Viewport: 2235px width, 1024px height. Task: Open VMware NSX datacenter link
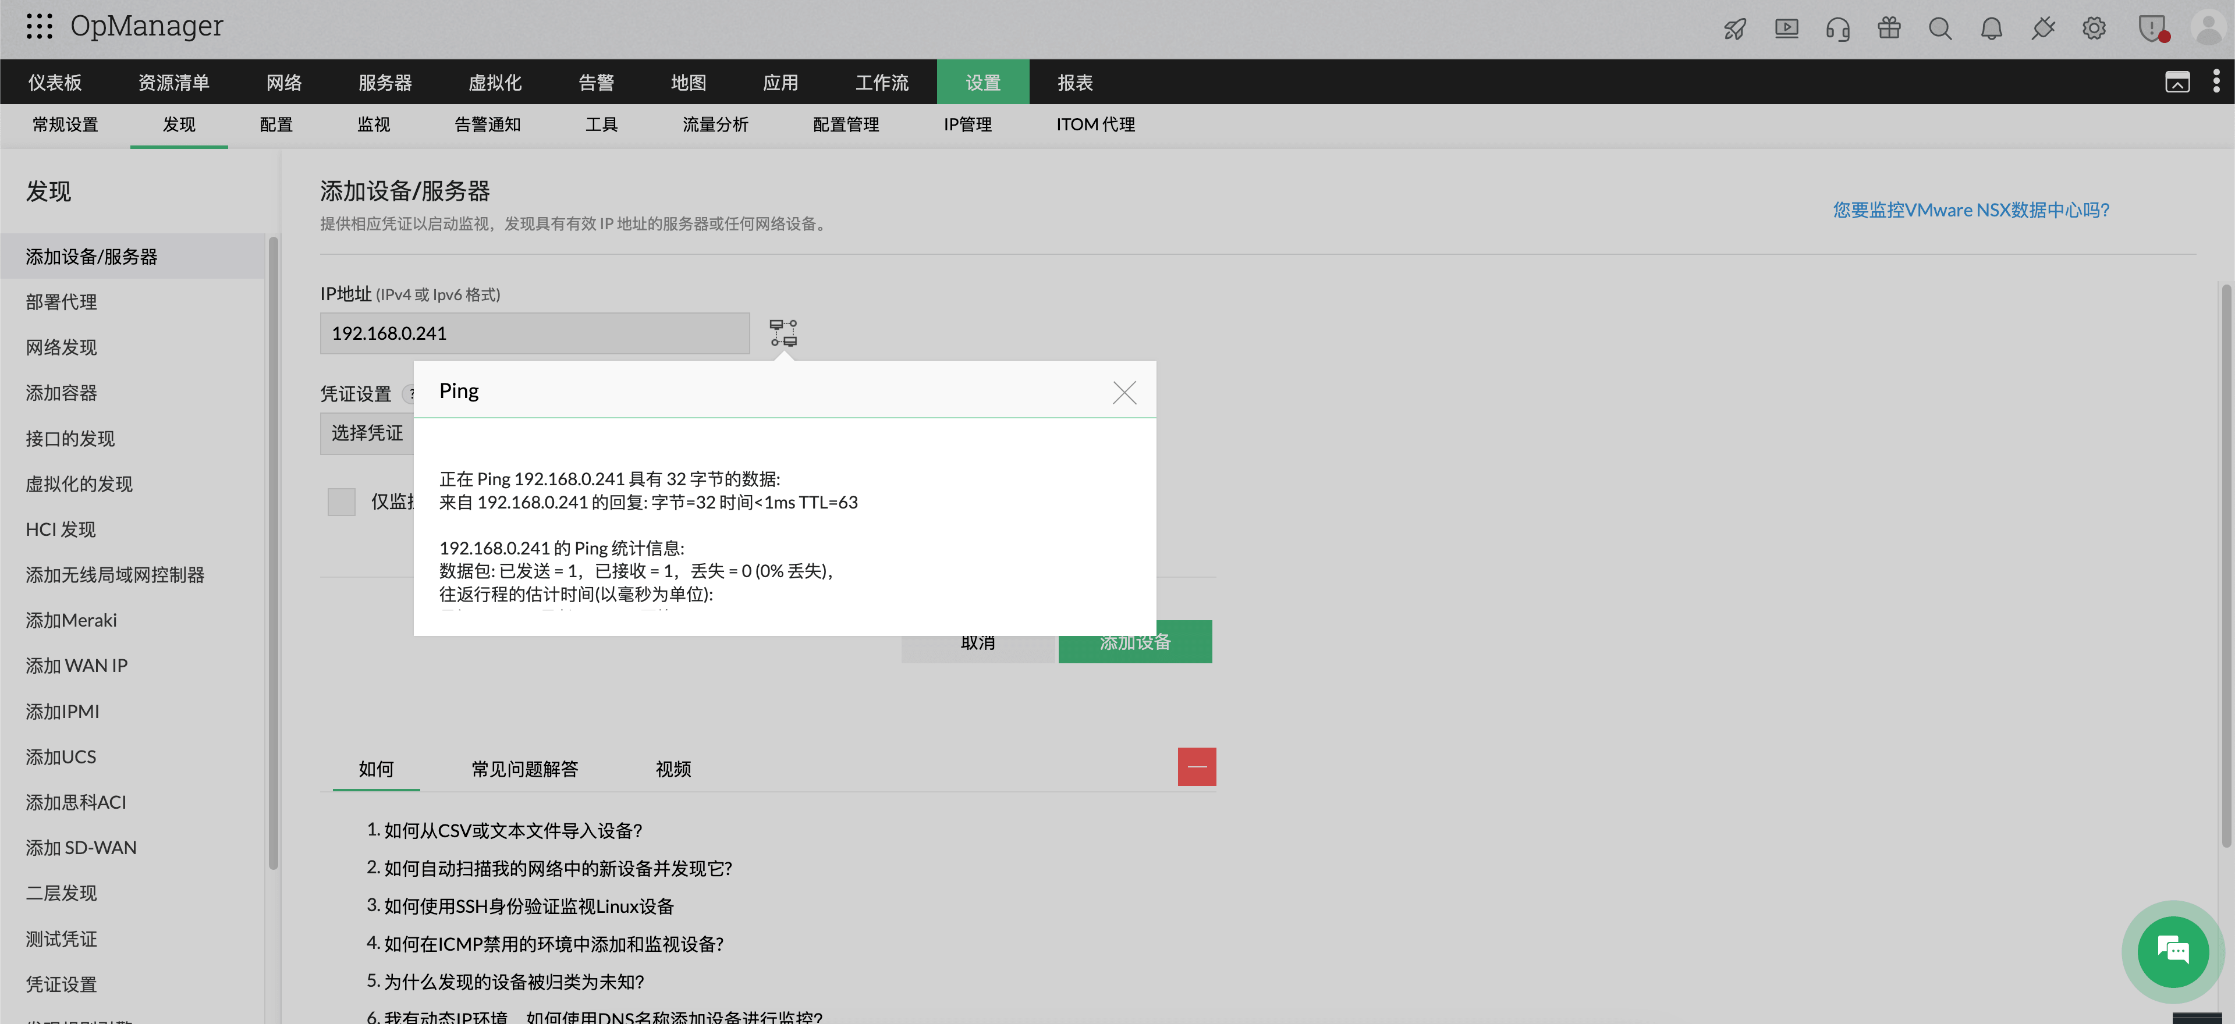click(x=1970, y=210)
